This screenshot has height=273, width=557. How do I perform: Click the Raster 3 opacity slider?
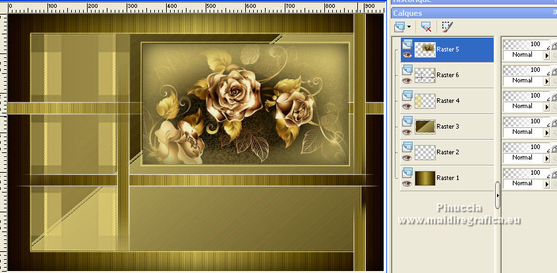tap(527, 121)
